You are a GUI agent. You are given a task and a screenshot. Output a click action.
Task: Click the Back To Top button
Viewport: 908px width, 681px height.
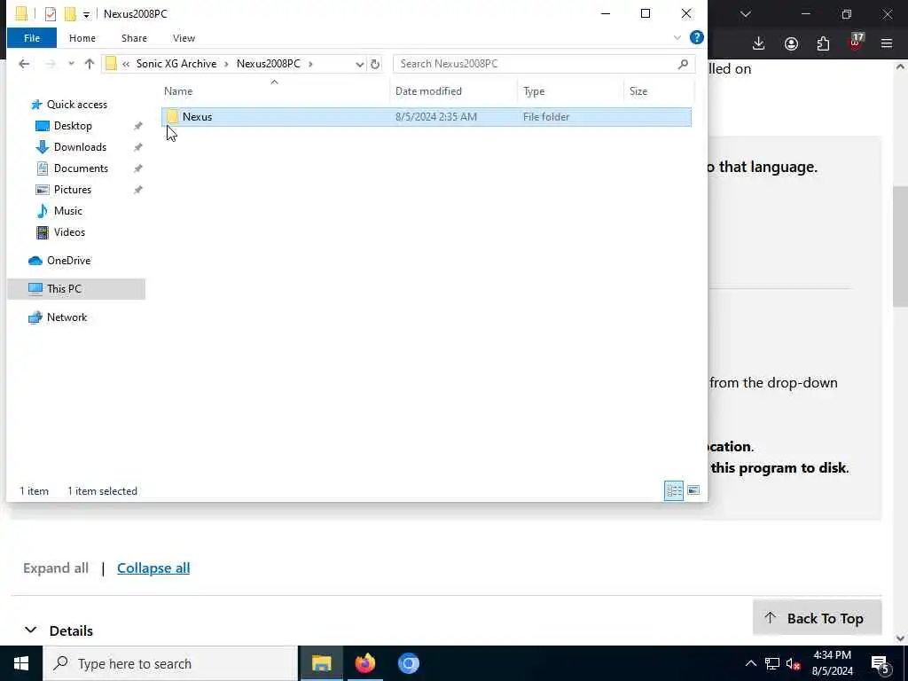(x=817, y=618)
